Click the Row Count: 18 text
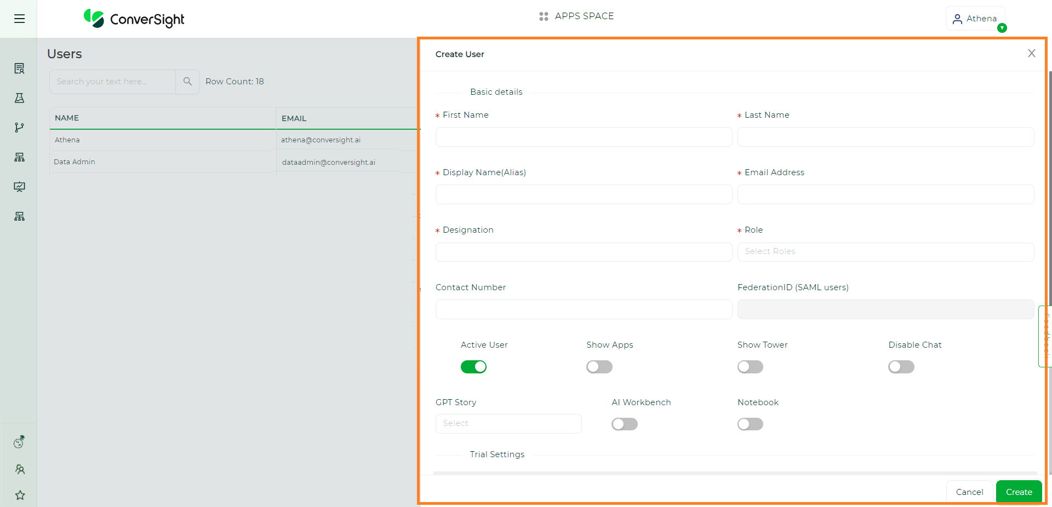Screen dimensions: 1052x507 tap(235, 82)
